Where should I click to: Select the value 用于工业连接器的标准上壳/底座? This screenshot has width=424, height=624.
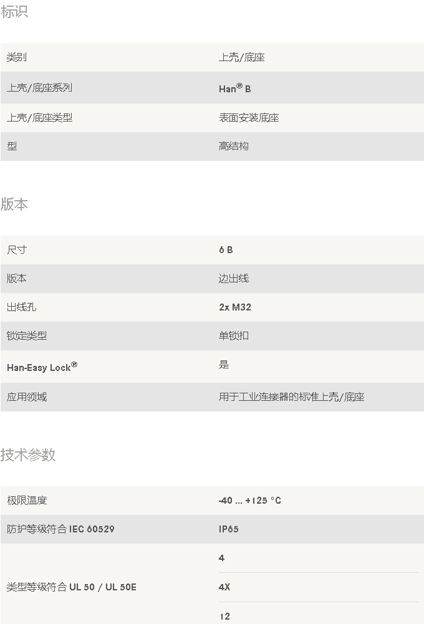coord(291,397)
